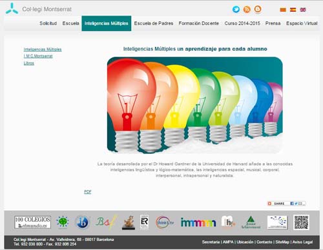The height and width of the screenshot is (250, 323).
Task: Follow the Libros sidebar link
Action: point(29,63)
